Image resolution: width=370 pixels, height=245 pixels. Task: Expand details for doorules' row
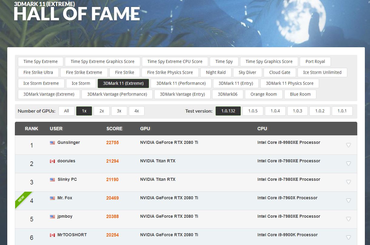348,164
